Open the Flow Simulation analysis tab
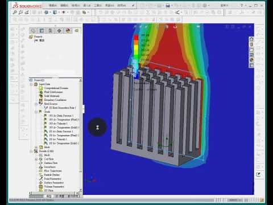 [x=77, y=30]
